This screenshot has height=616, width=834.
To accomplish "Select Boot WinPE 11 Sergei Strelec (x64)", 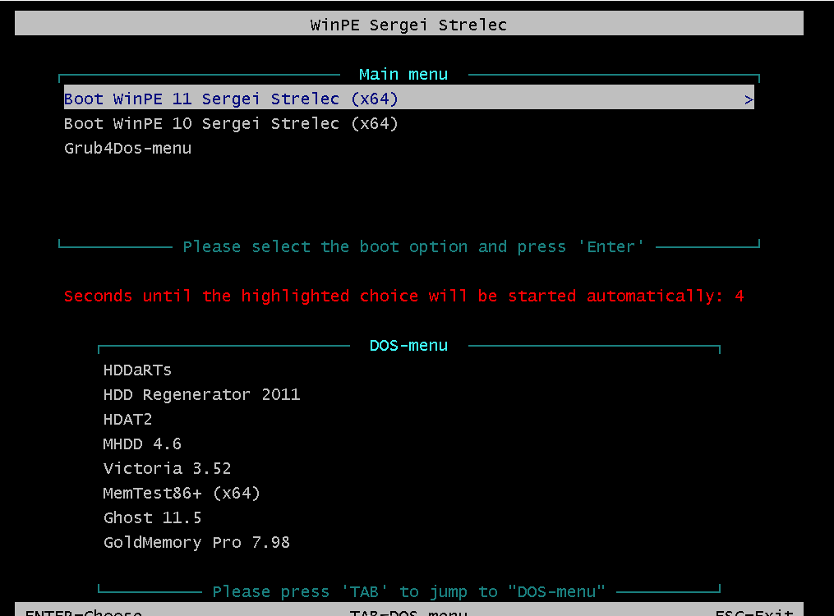I will (409, 99).
